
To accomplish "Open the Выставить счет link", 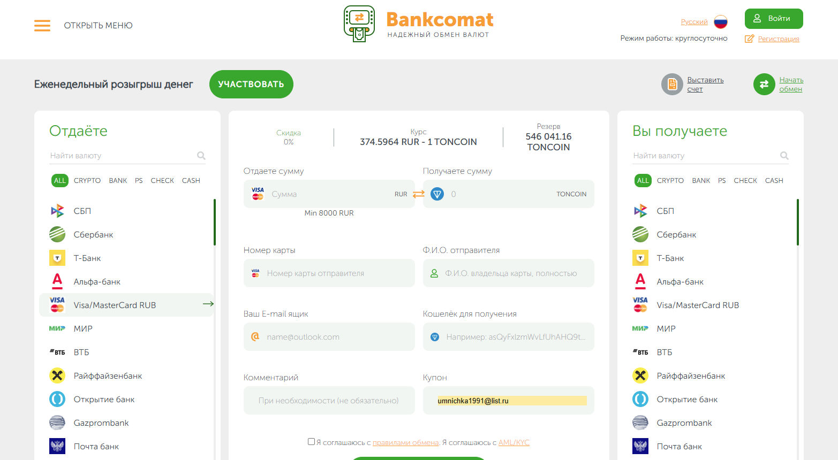I will tap(705, 85).
